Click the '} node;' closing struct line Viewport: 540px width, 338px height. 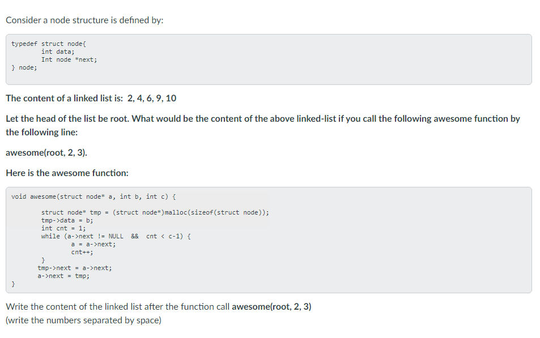pyautogui.click(x=24, y=67)
